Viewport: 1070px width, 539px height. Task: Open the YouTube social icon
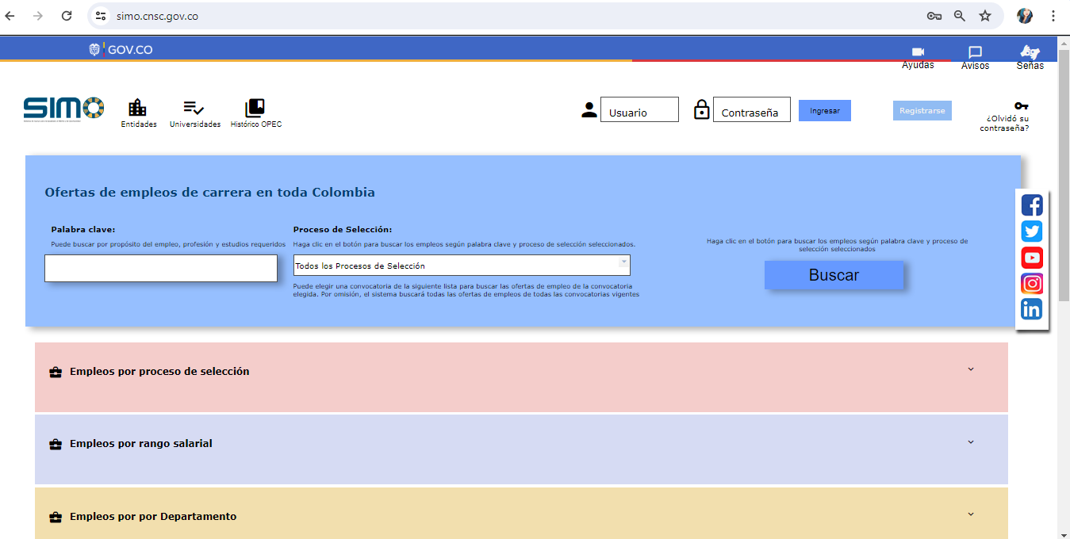[1031, 258]
